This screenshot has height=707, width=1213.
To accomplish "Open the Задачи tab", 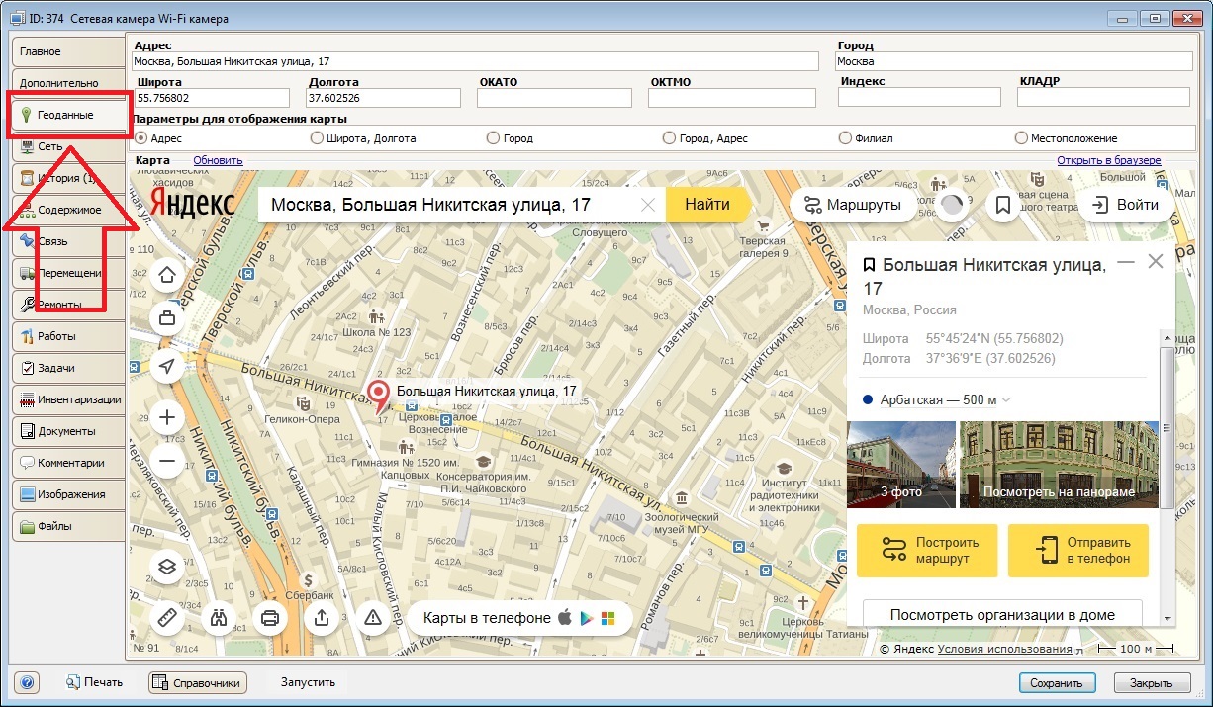I will pyautogui.click(x=68, y=368).
